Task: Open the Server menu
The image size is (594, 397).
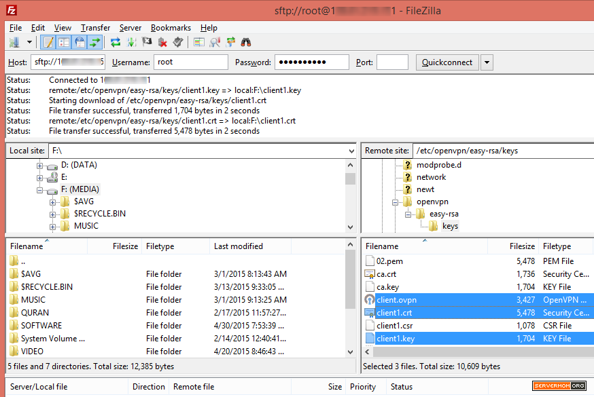Action: (130, 28)
